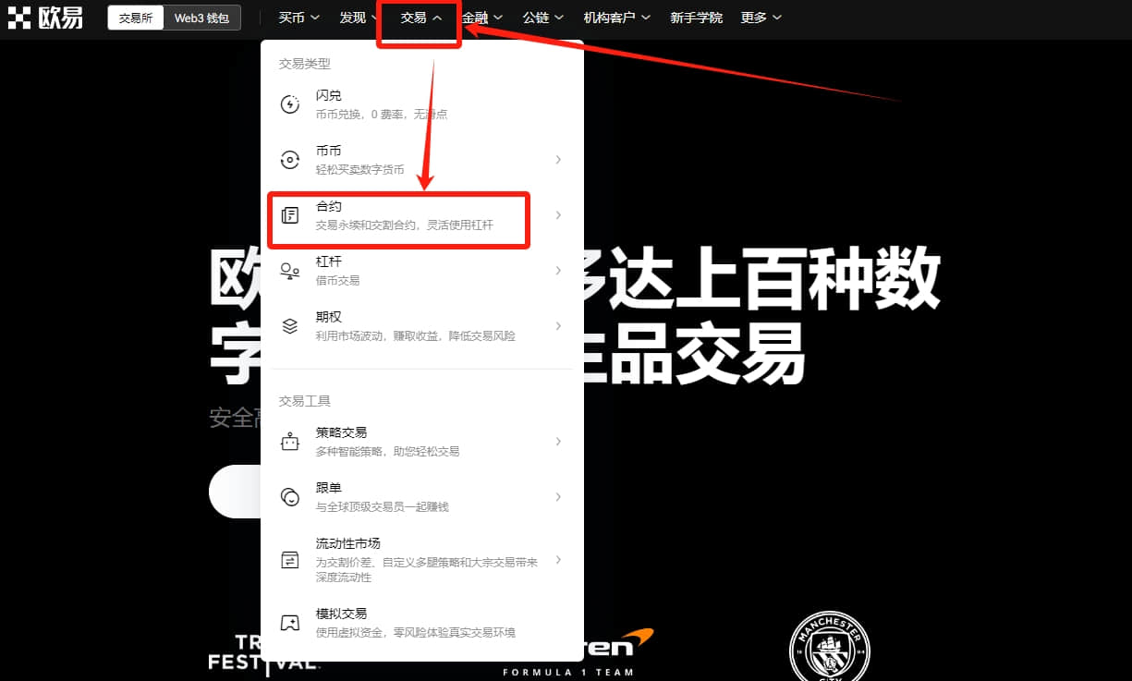Expand the 发现 dropdown menu
This screenshot has width=1132, height=681.
tap(359, 18)
